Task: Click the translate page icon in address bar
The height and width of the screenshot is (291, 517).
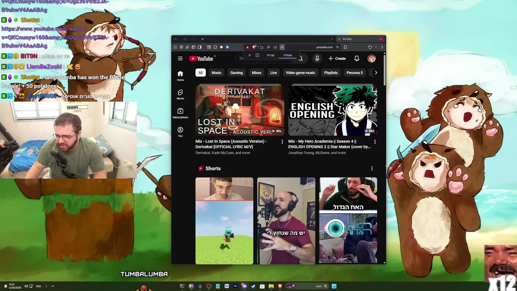Action: (x=282, y=47)
